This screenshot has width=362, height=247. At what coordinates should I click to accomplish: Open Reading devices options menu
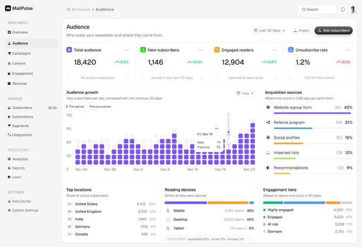pyautogui.click(x=252, y=189)
